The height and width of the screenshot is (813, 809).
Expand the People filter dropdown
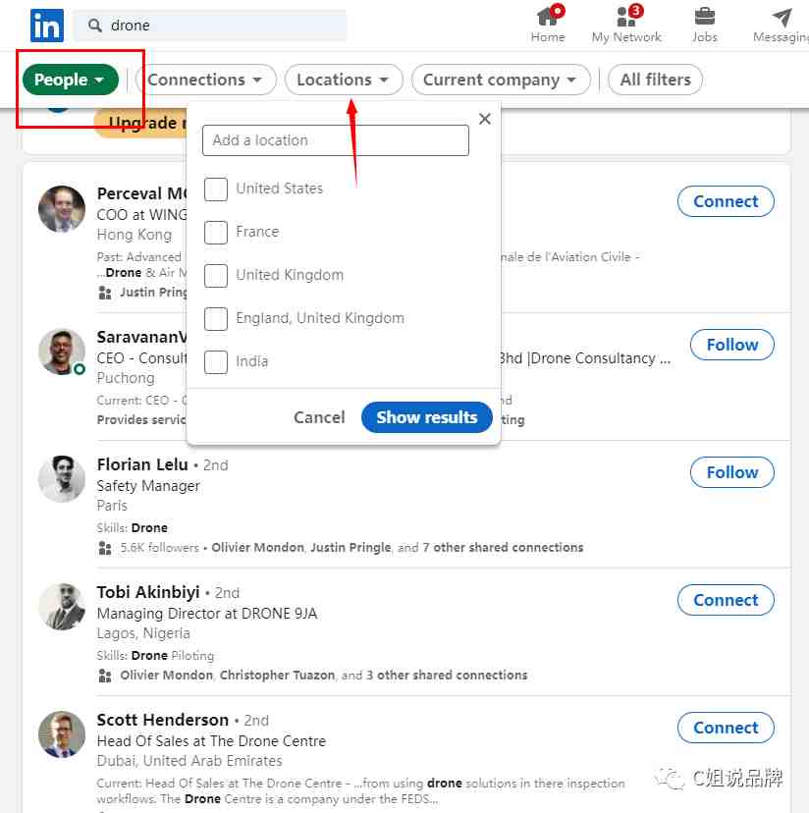71,80
